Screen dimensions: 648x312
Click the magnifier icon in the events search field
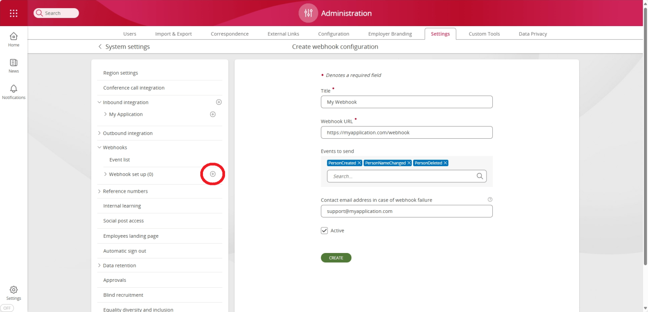click(480, 176)
